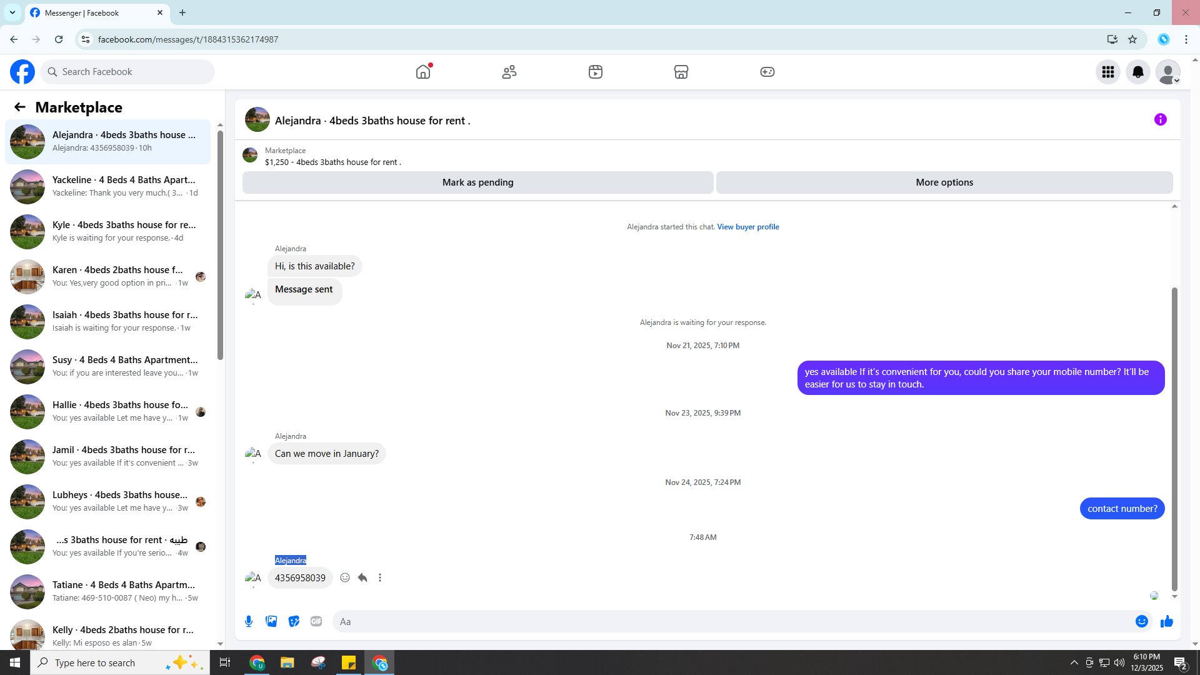Open View buyer profile link
The height and width of the screenshot is (675, 1200).
[748, 227]
